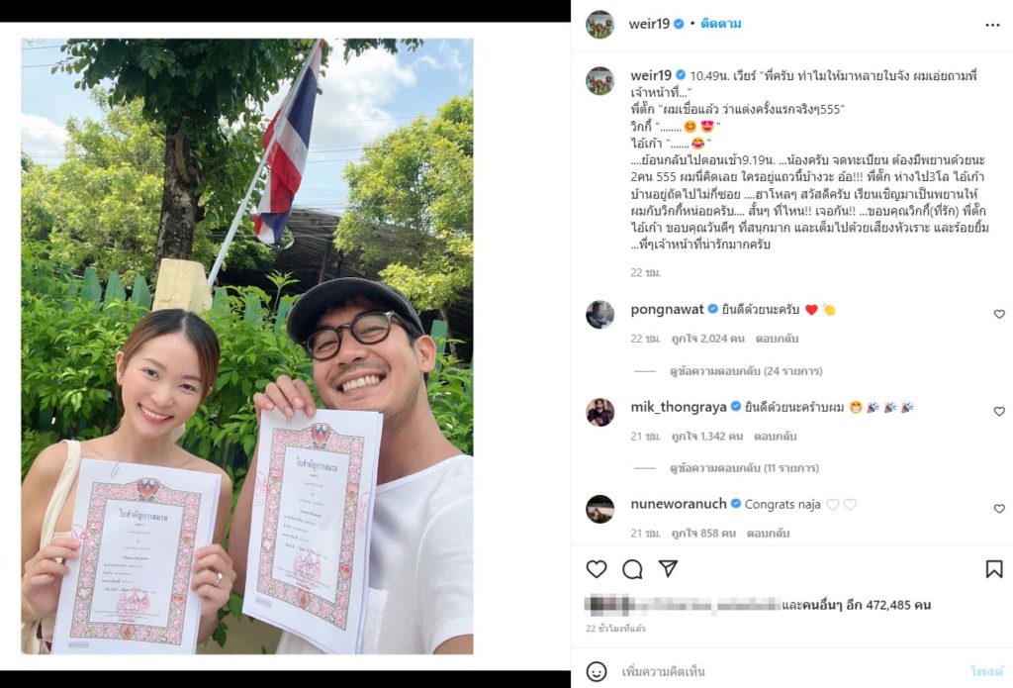Like pongnawat's comment with its heart
The width and height of the screenshot is (1013, 688).
999,314
